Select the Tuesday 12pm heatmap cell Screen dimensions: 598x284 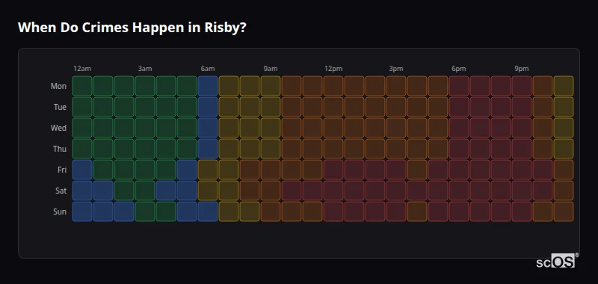333,107
